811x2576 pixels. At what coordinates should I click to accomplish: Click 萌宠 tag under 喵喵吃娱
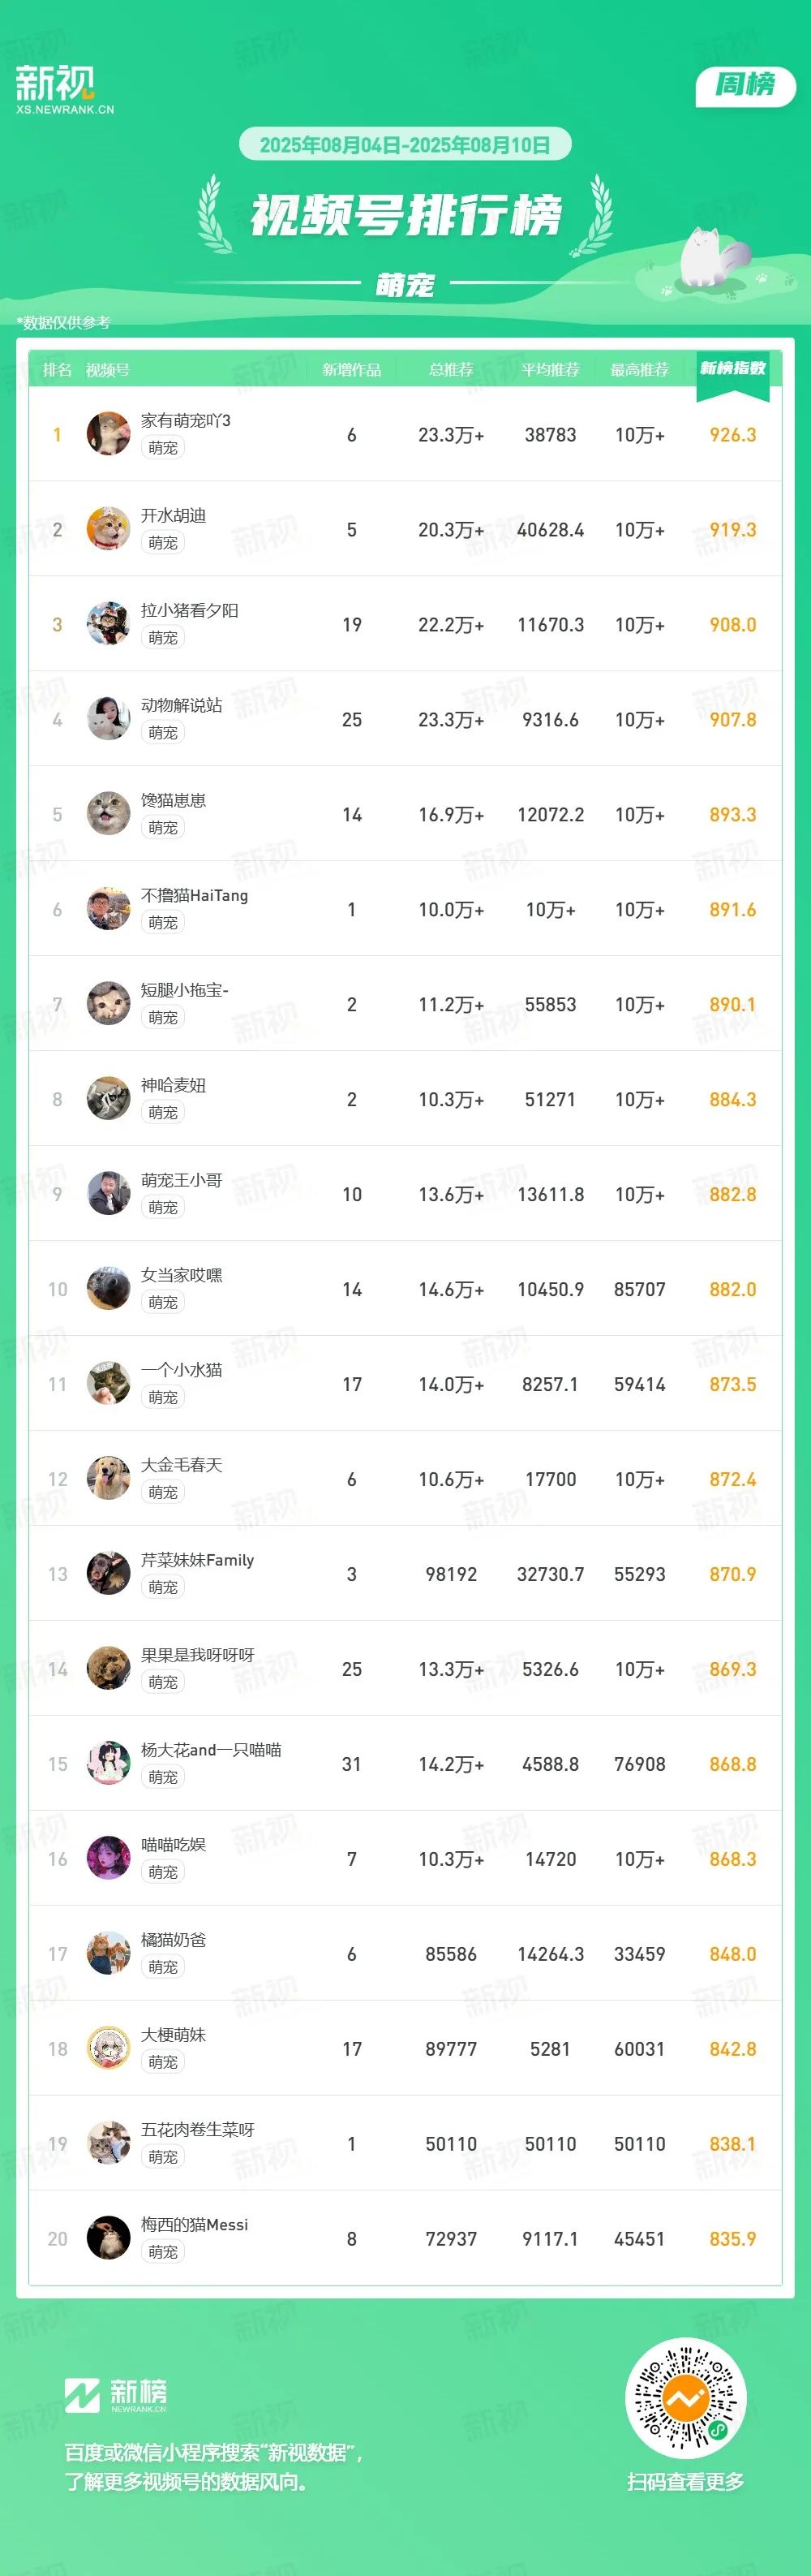click(x=163, y=1871)
